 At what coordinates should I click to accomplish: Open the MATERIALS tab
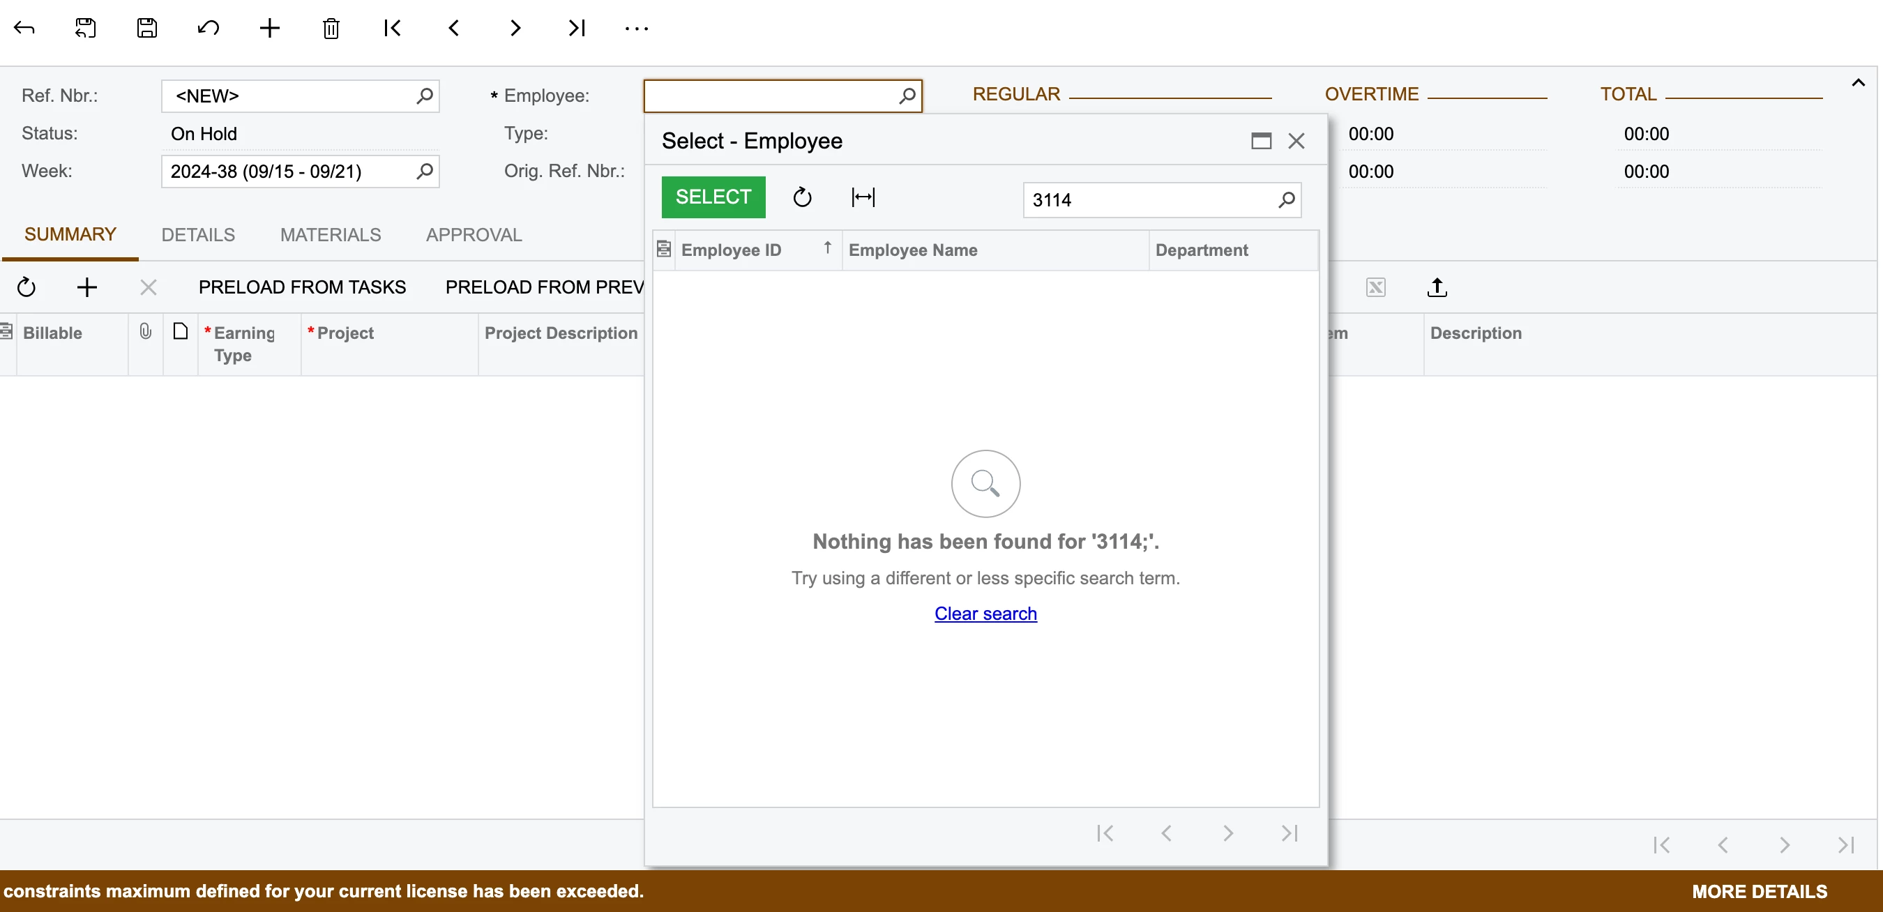331,234
